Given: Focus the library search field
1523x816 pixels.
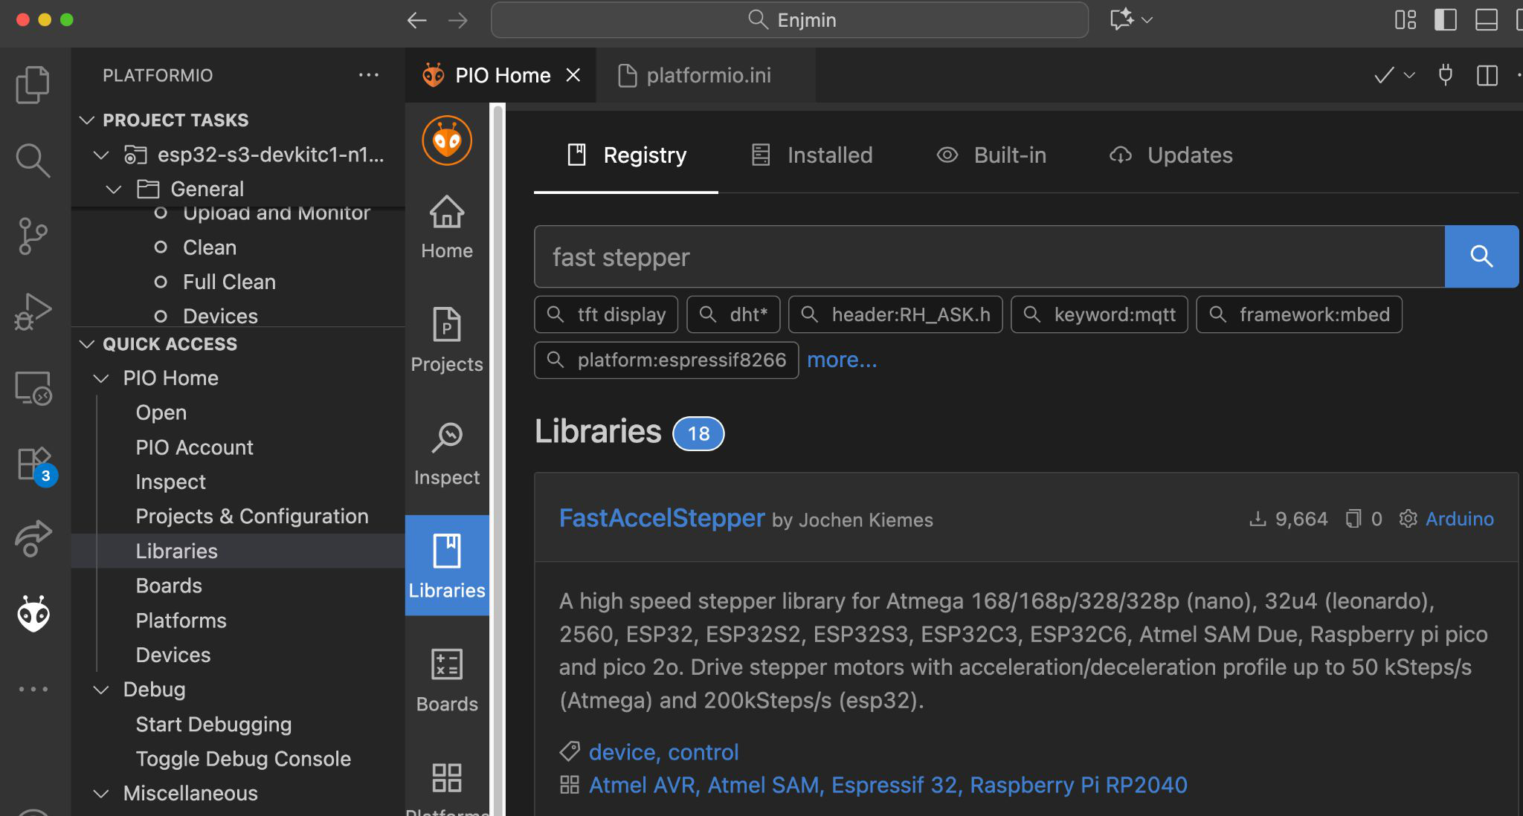Looking at the screenshot, I should click(989, 256).
